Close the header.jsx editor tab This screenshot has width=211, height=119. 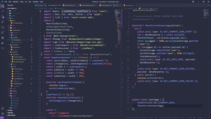(x=60, y=5)
